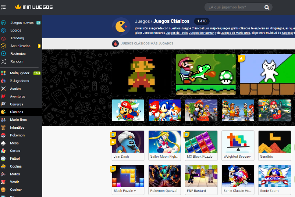The image size is (295, 197).
Task: Click the yellow trophy badge on Jinn Dash
Action: 113,142
